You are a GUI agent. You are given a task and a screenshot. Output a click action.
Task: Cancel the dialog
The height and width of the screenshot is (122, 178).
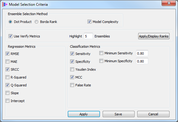click(153, 114)
